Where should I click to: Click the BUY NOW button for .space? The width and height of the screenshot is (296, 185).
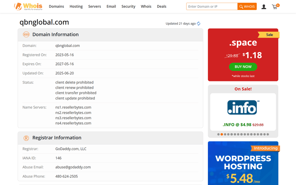click(x=243, y=67)
